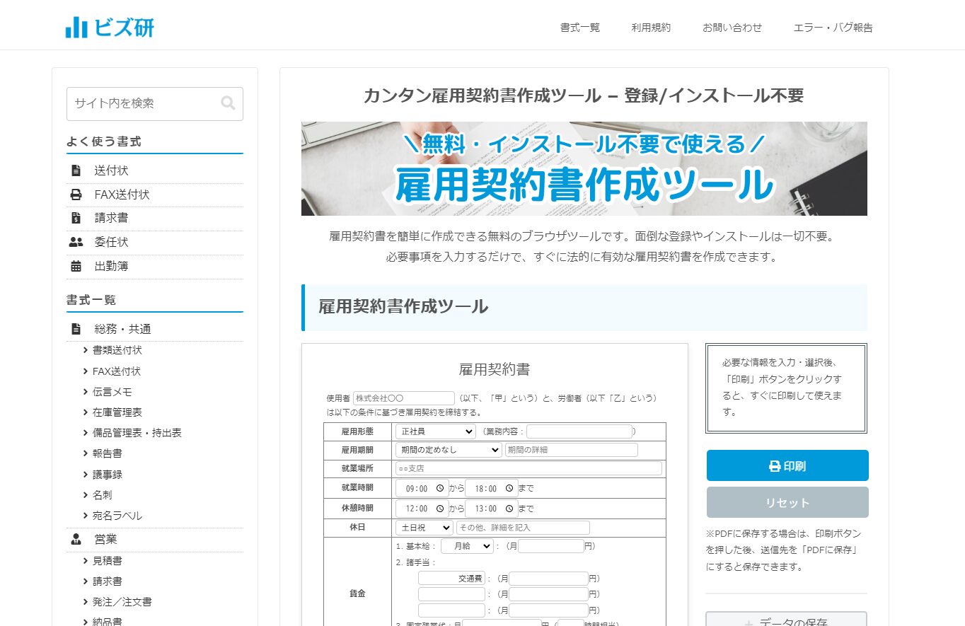Open the 報告書 sidebar link
Screen dimensions: 965x626
point(108,453)
